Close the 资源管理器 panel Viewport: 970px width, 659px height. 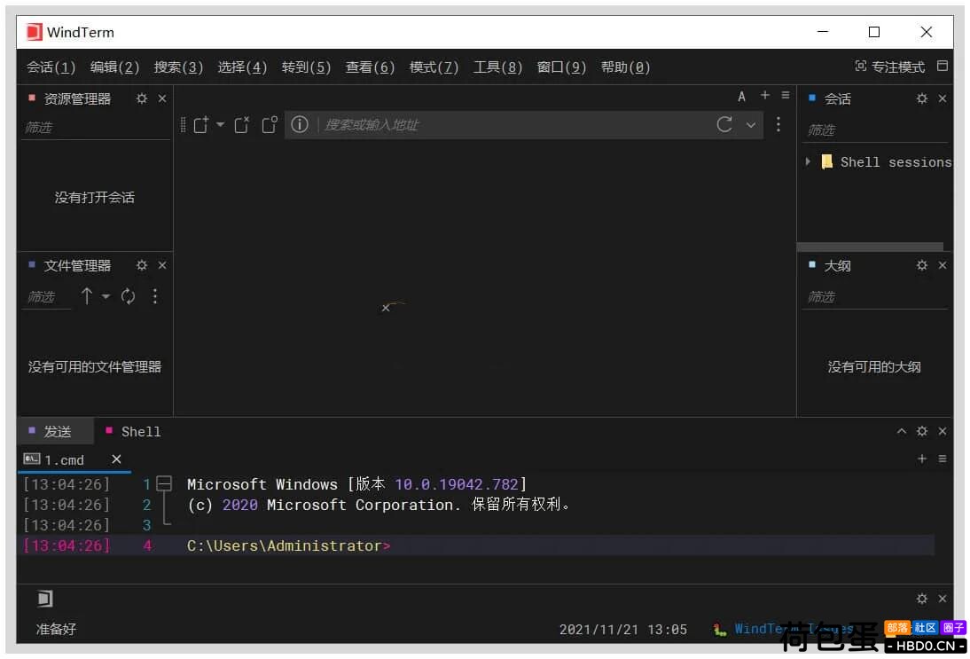[x=162, y=98]
